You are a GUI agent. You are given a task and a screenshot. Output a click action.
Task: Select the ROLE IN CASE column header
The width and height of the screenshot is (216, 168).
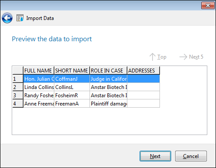[109, 71]
